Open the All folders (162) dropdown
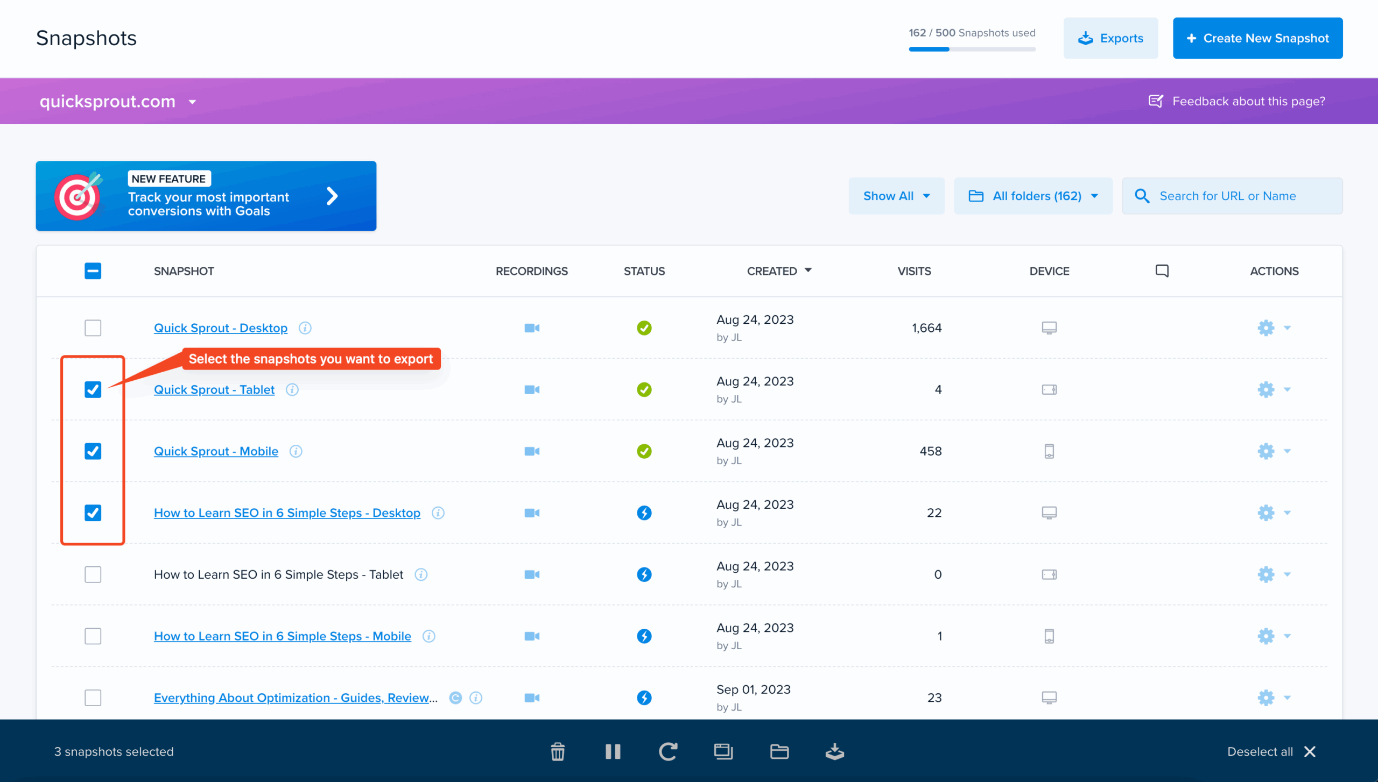The image size is (1378, 782). tap(1033, 196)
